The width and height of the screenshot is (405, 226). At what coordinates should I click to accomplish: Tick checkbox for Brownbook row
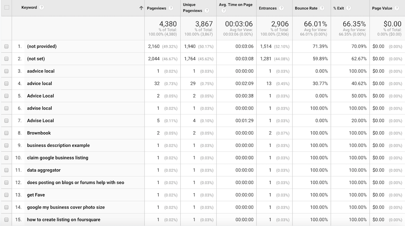coord(6,133)
